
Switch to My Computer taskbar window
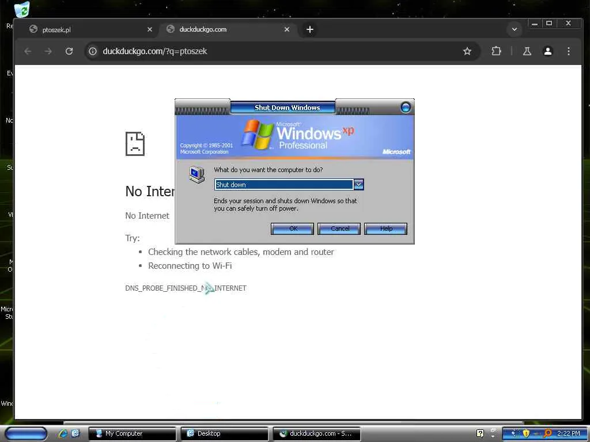coord(132,433)
